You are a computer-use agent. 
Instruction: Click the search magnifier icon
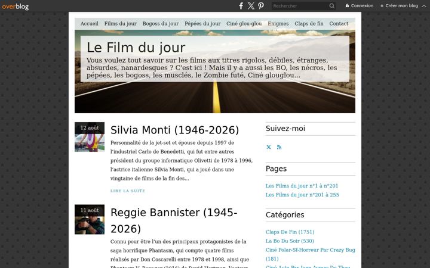coord(331,6)
